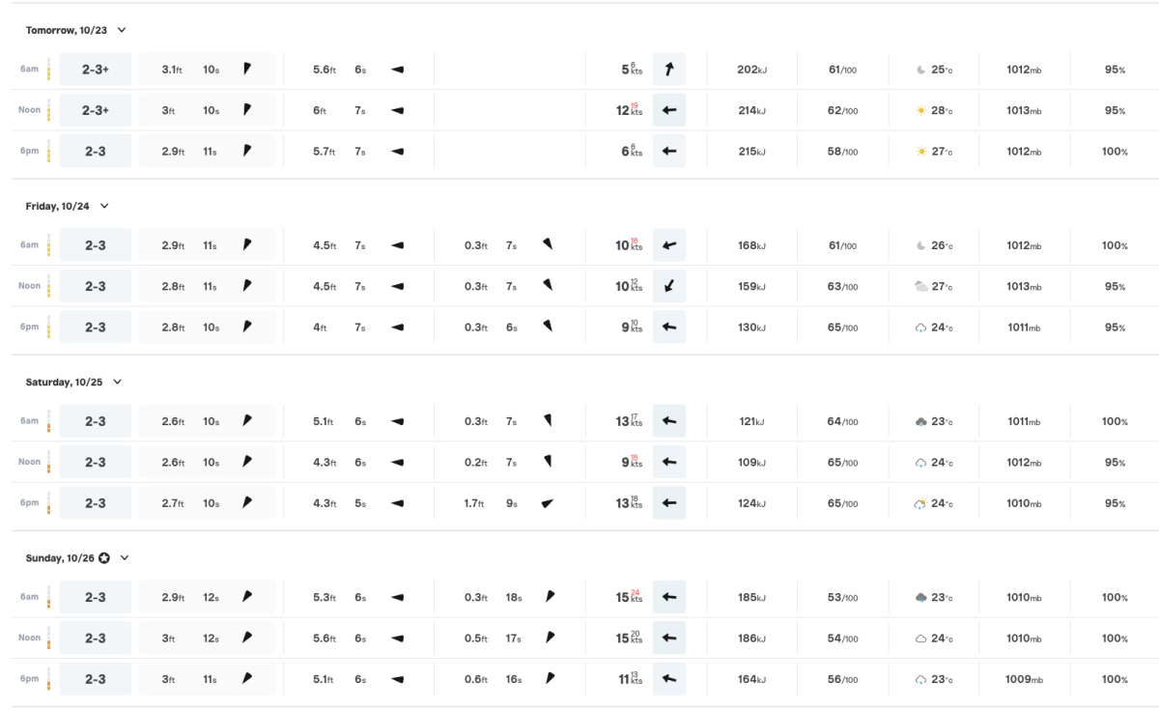Click swell direction arrow beside Saturday 1.7ft 9s

[x=548, y=503]
